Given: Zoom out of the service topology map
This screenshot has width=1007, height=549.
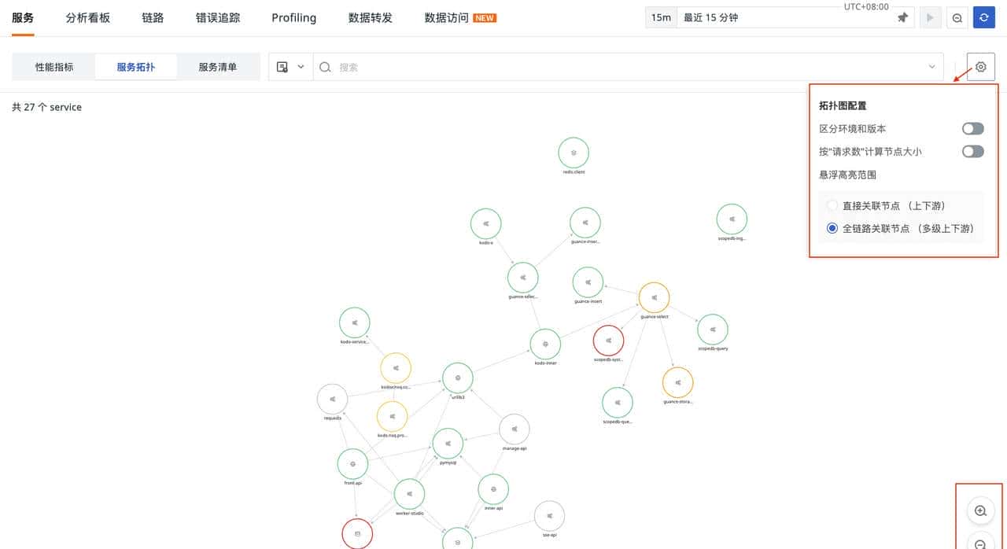Looking at the screenshot, I should [x=979, y=543].
